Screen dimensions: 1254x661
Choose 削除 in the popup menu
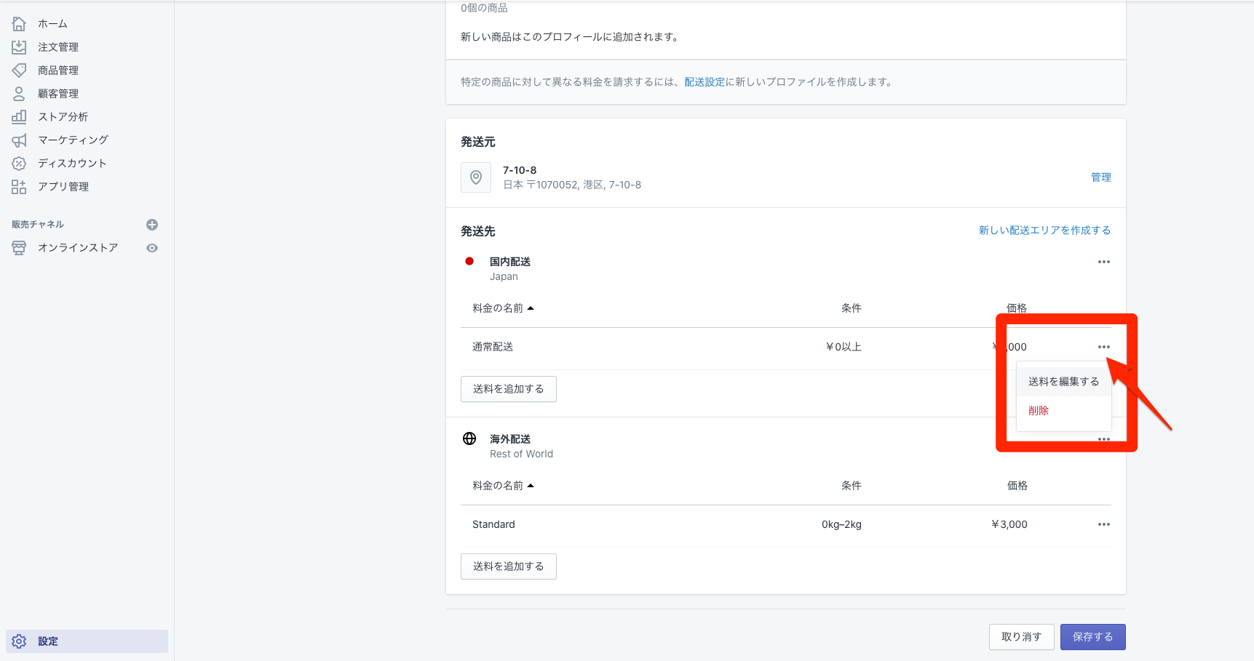tap(1039, 411)
